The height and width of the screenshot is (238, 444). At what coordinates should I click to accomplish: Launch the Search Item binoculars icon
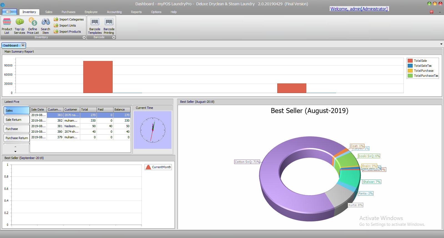coord(46,22)
